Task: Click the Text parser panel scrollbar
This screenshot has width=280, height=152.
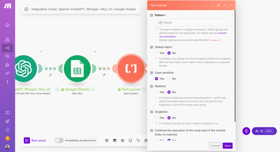Action: coord(235,66)
